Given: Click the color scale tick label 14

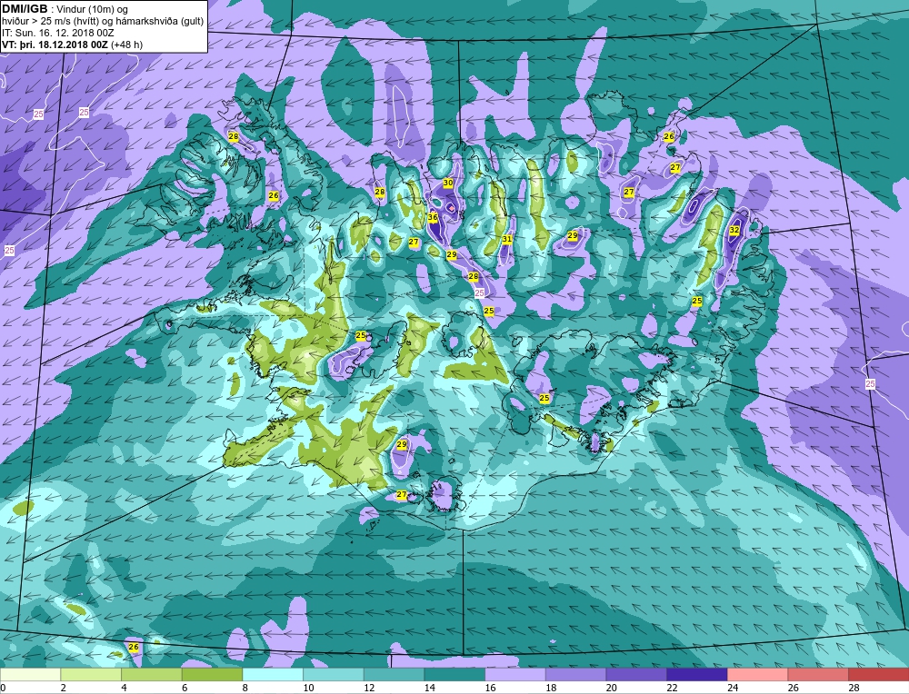Looking at the screenshot, I should pyautogui.click(x=429, y=688).
